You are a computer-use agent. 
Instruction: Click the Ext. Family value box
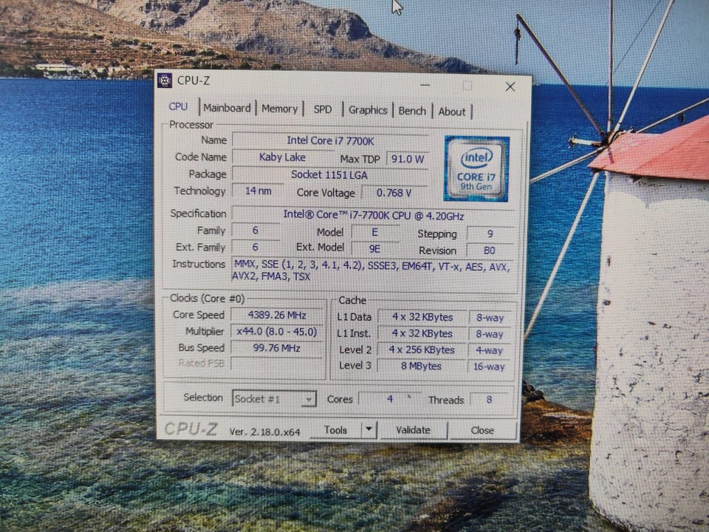coord(256,248)
